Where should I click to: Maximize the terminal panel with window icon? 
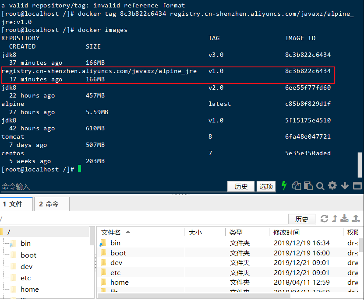357,186
